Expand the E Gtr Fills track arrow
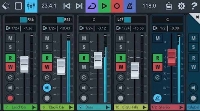 145,107
